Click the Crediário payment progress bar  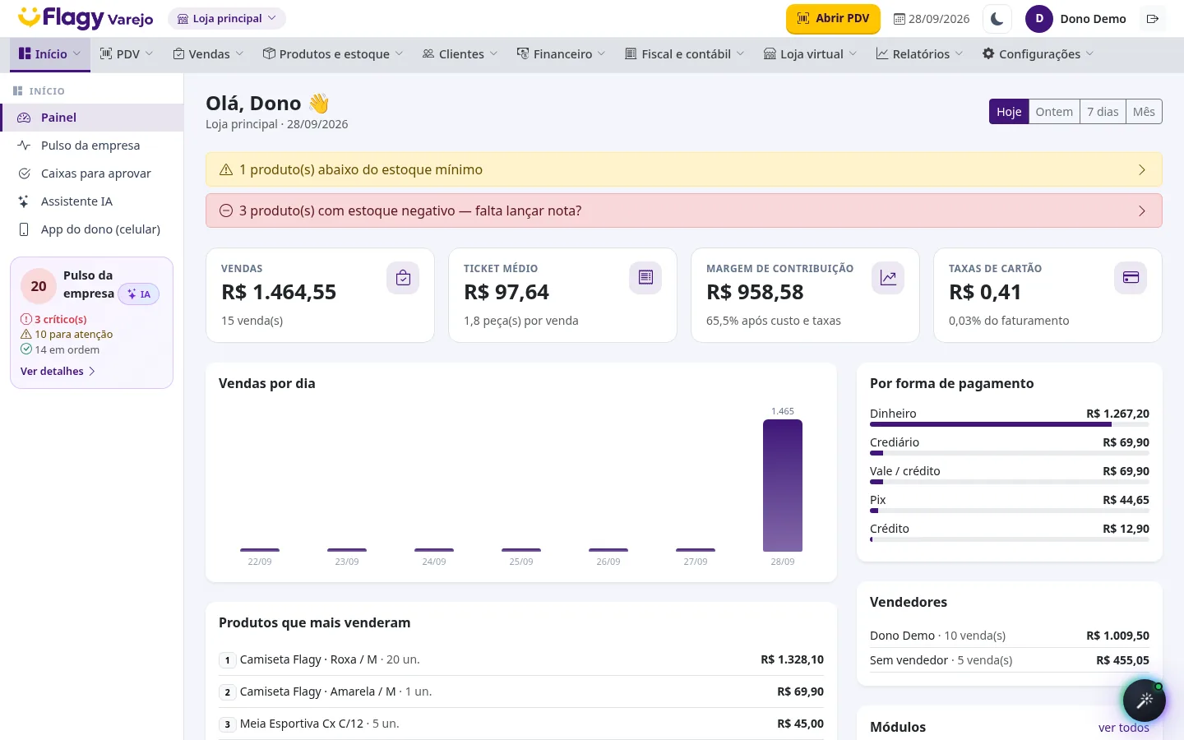(x=1010, y=453)
